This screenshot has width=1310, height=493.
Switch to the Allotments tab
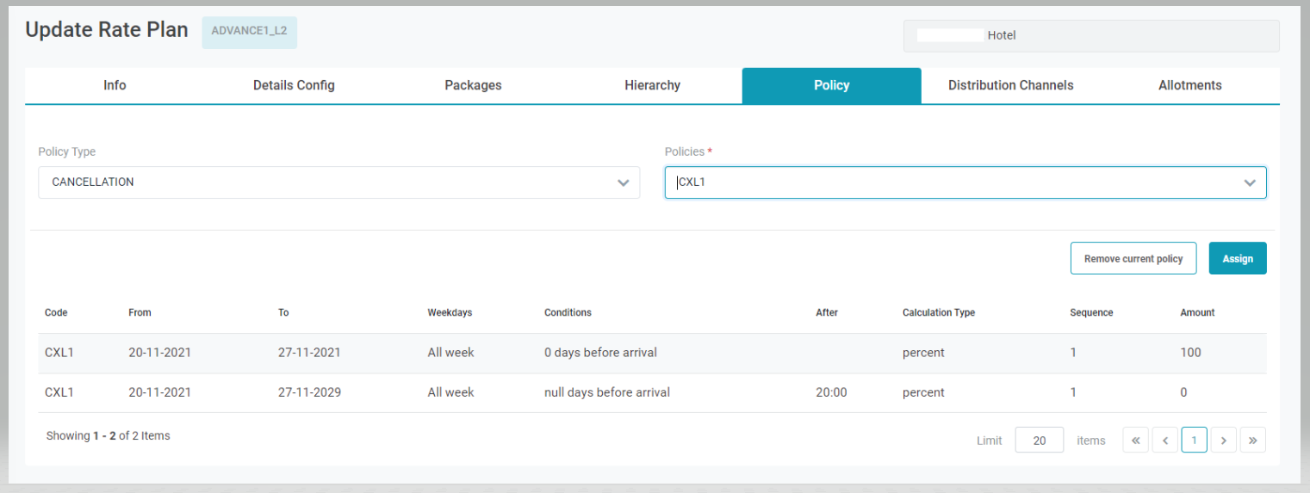click(1189, 85)
